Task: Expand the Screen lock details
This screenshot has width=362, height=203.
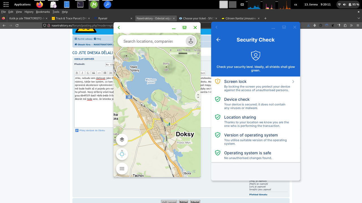Action: [x=293, y=81]
